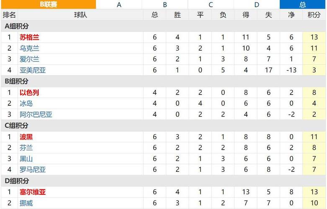This screenshot has width=327, height=209.
Task: Open the 亚美尼亚 team link
Action: (x=33, y=70)
